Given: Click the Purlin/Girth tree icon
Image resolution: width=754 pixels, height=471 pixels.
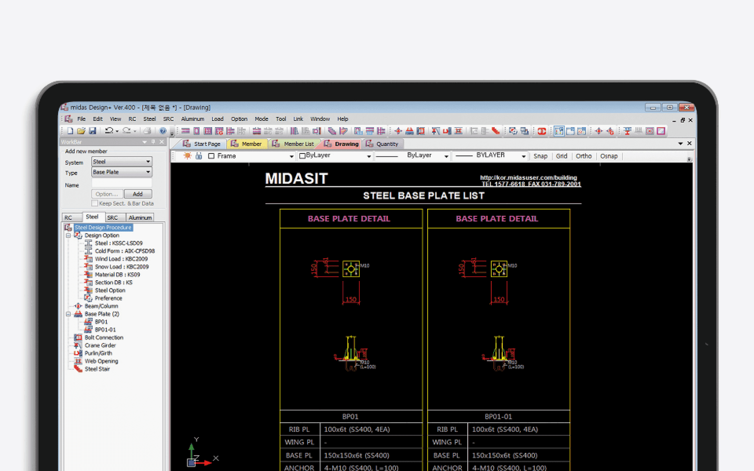Looking at the screenshot, I should tap(78, 353).
